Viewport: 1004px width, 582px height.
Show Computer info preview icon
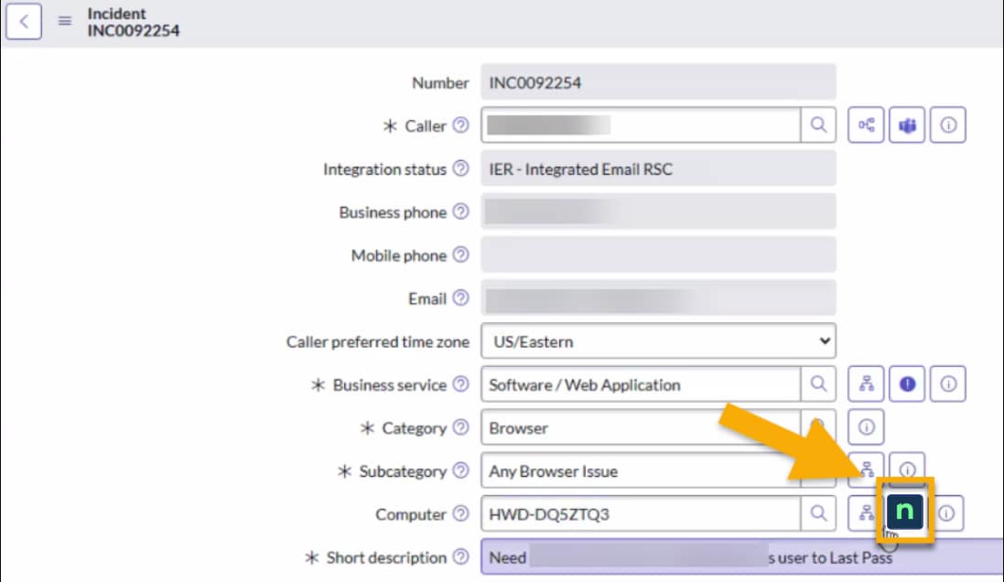[948, 514]
